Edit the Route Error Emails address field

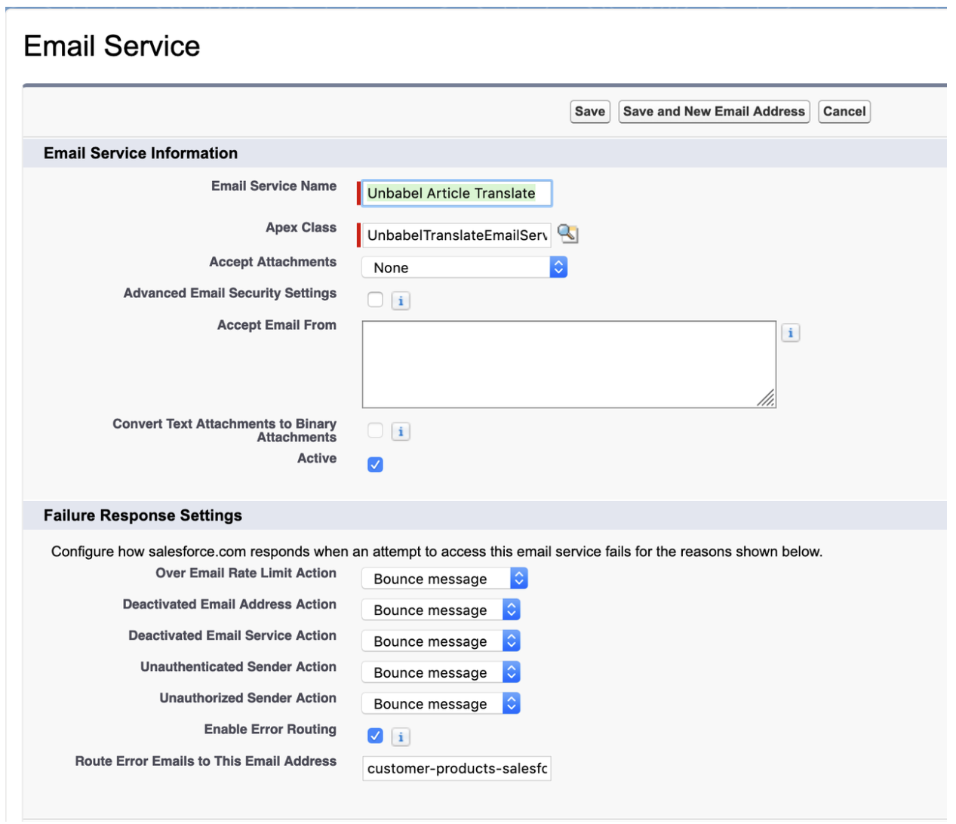click(x=457, y=768)
